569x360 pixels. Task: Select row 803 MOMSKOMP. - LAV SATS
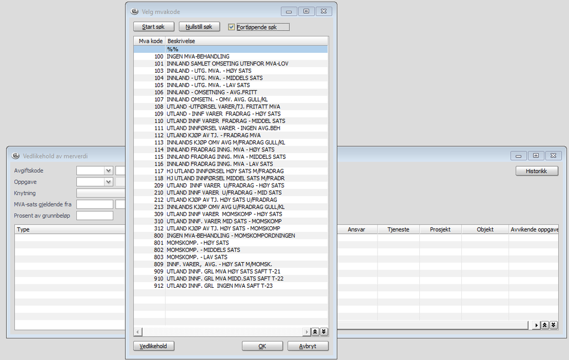[x=231, y=257]
